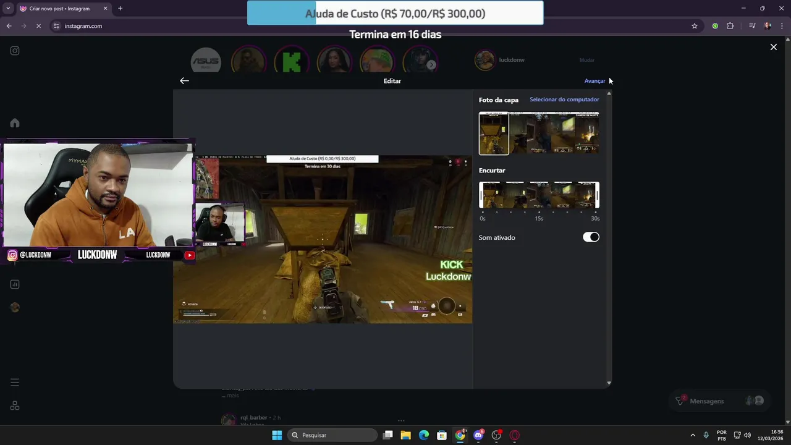Open the ASUS story
Viewport: 791px width, 445px height.
pyautogui.click(x=206, y=61)
